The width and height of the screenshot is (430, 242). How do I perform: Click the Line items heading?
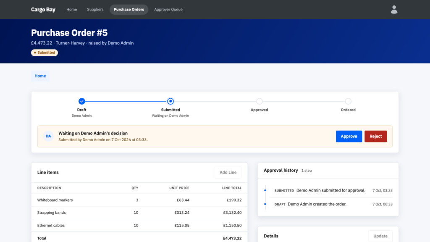tap(48, 172)
